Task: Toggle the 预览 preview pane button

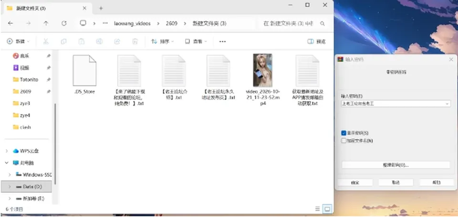Action: 317,41
